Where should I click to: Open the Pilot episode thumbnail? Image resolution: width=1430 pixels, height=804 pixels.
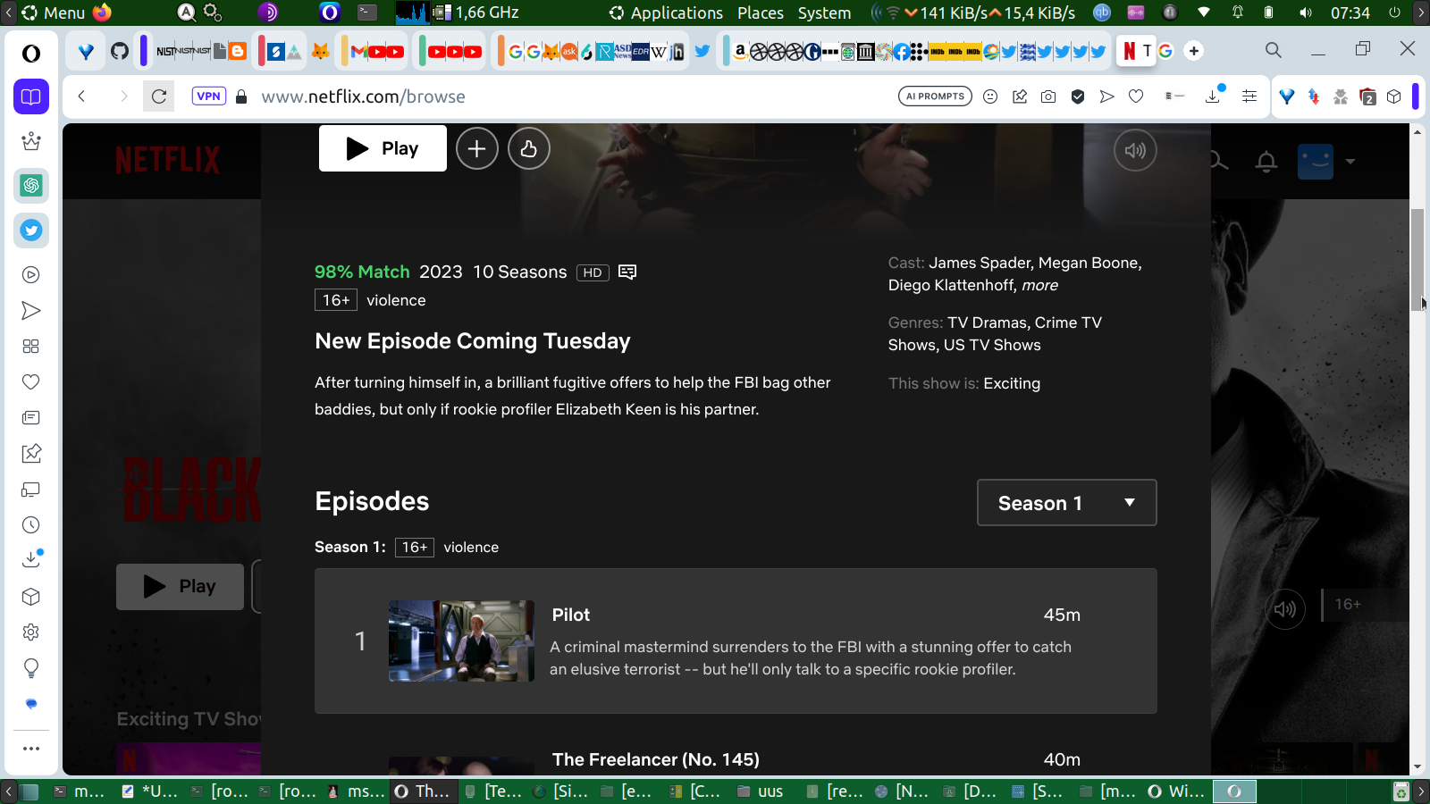click(461, 641)
